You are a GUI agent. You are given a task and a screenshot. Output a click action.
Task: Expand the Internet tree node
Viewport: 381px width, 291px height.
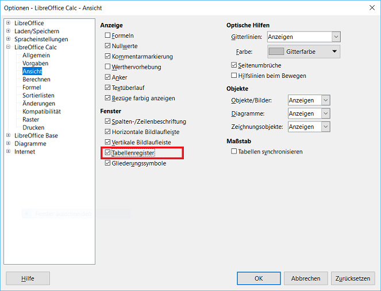[8, 151]
